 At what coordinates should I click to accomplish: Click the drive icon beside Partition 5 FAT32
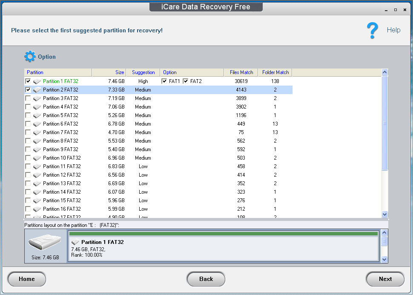[37, 115]
